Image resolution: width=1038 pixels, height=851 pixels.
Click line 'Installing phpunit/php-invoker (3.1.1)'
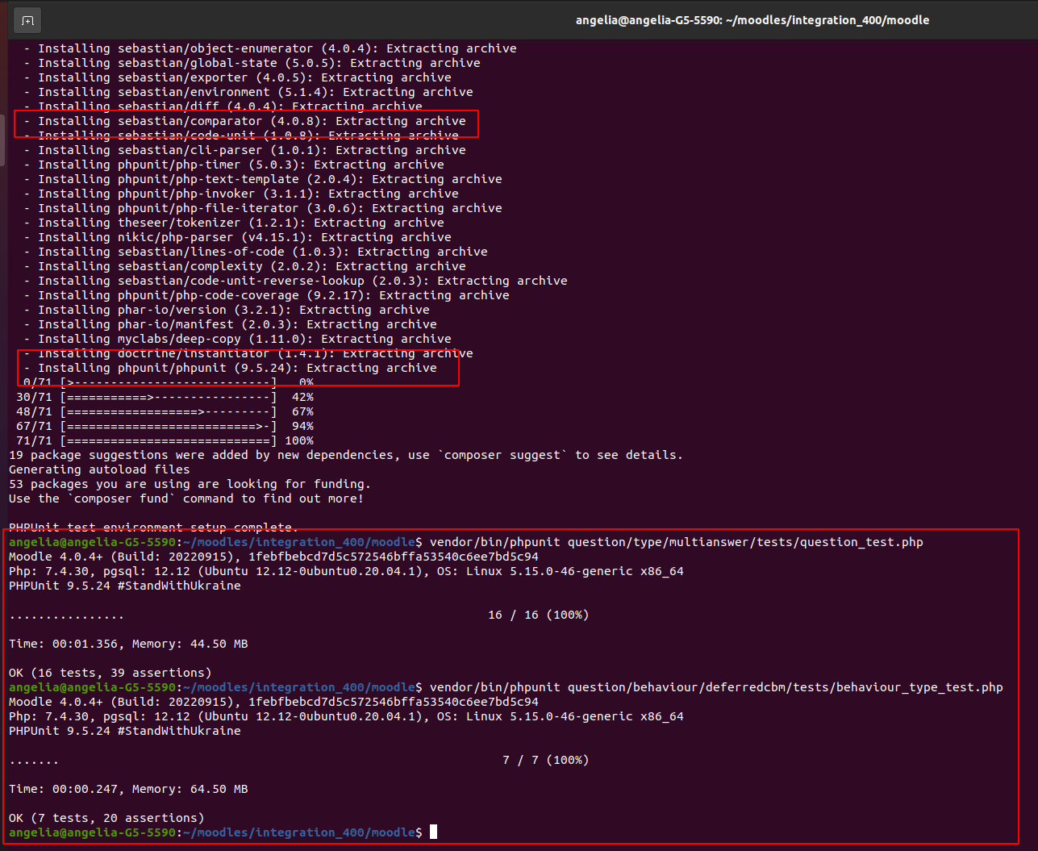coord(241,194)
